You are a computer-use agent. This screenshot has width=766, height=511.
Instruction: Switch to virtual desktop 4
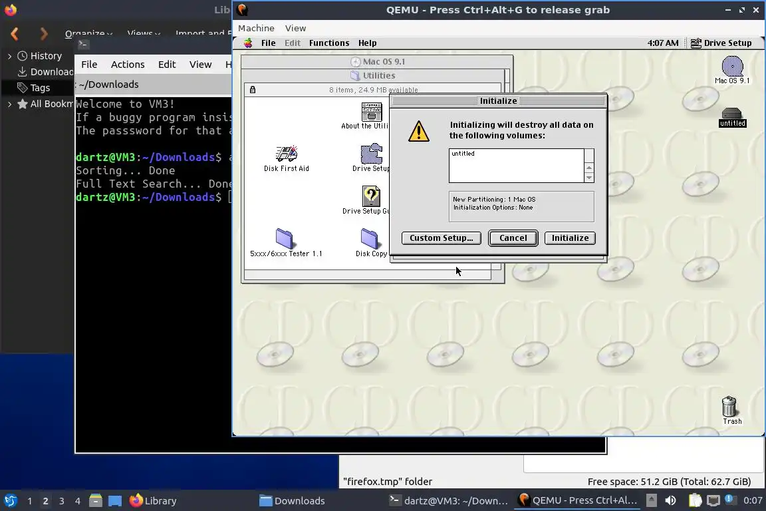[x=77, y=501]
